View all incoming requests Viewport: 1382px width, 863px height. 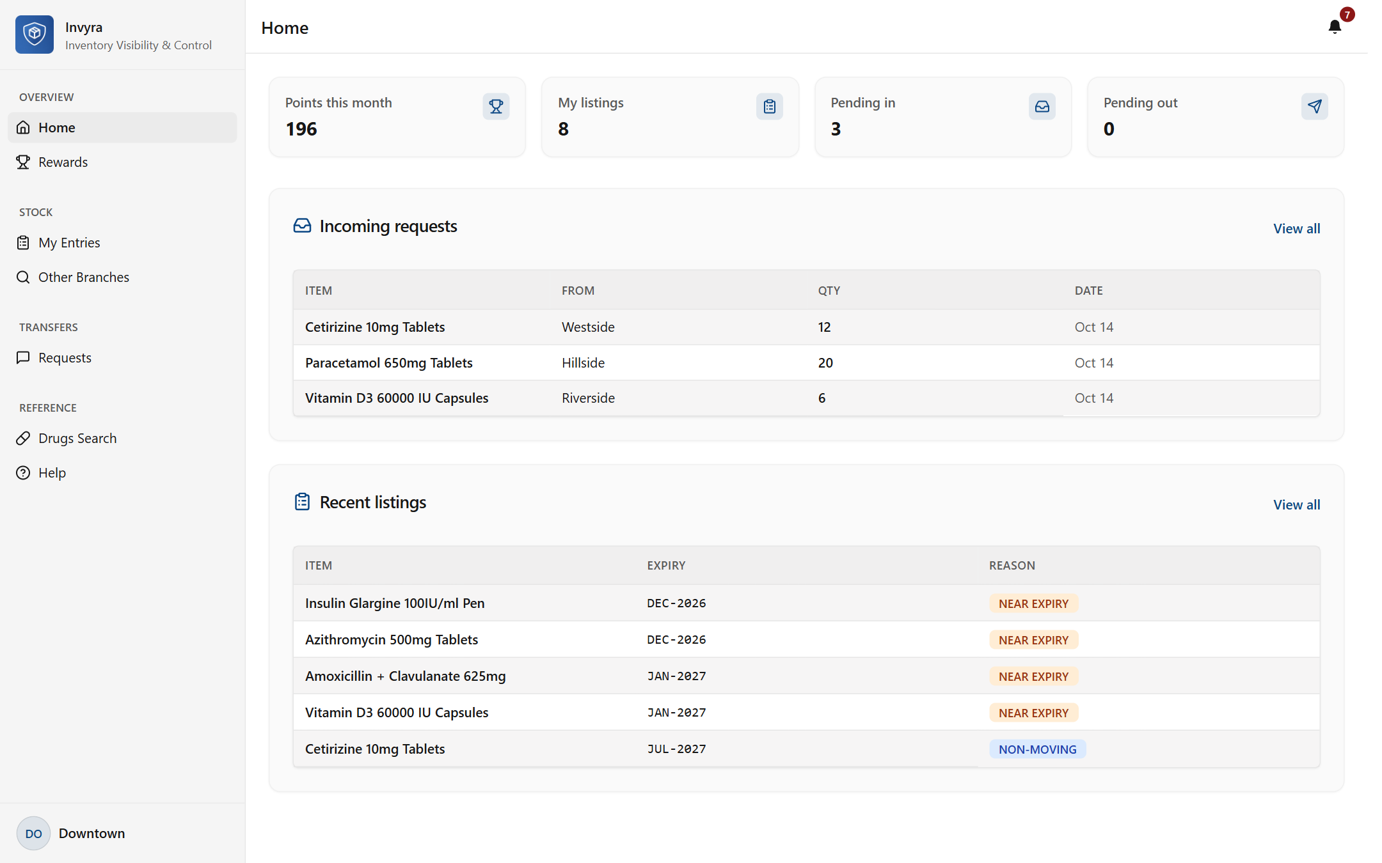coord(1296,228)
